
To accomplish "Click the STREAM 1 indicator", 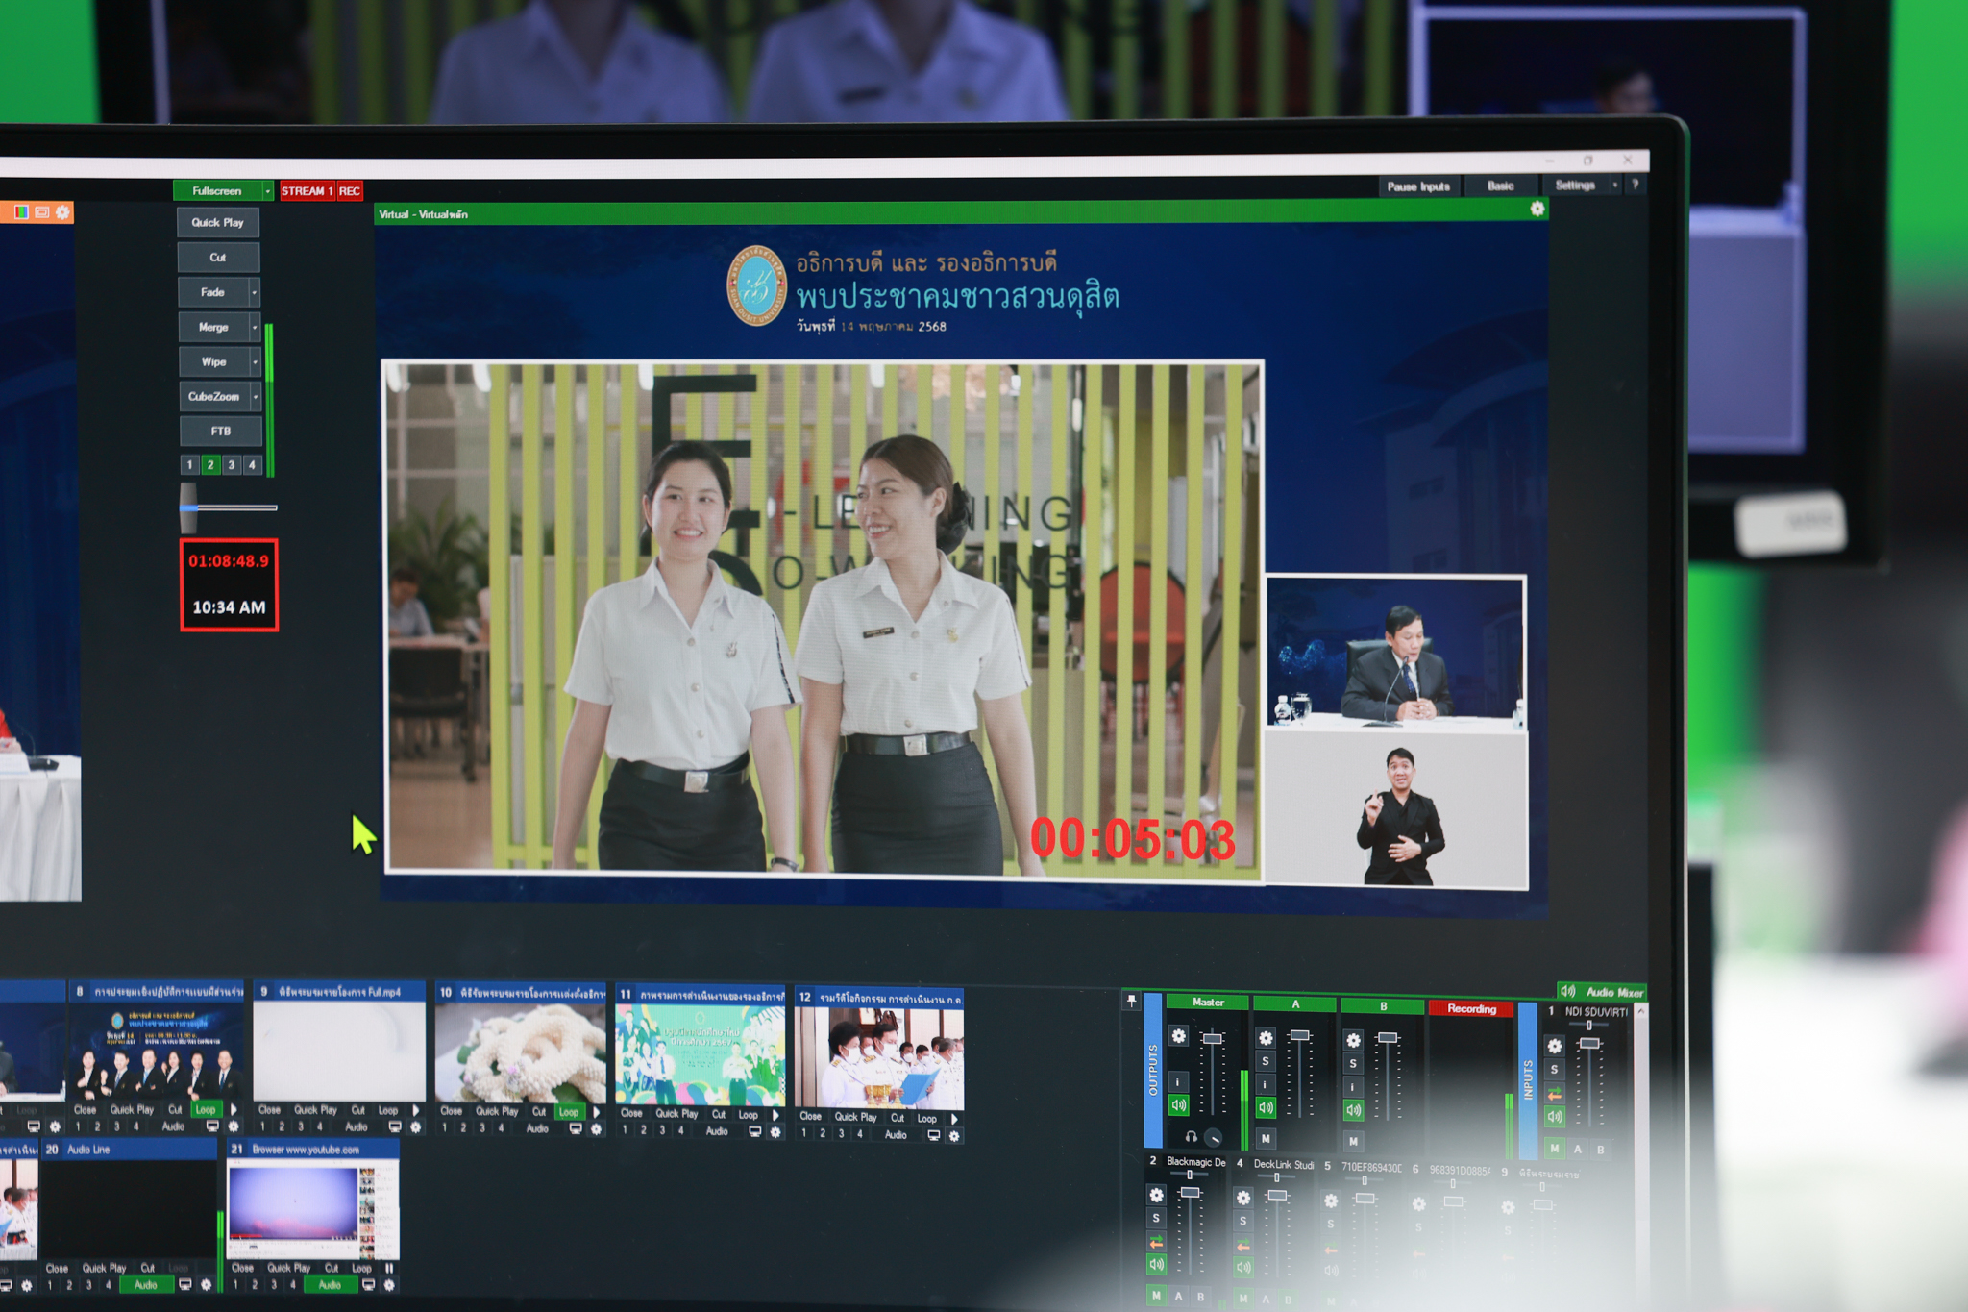I will pos(307,191).
